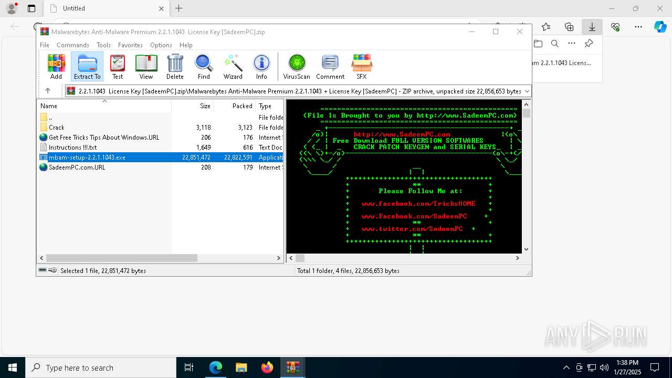The width and height of the screenshot is (672, 378).
Task: Sort files by Size column
Action: [x=192, y=106]
